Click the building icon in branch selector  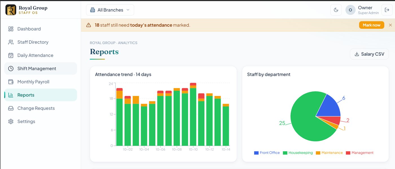click(x=92, y=10)
